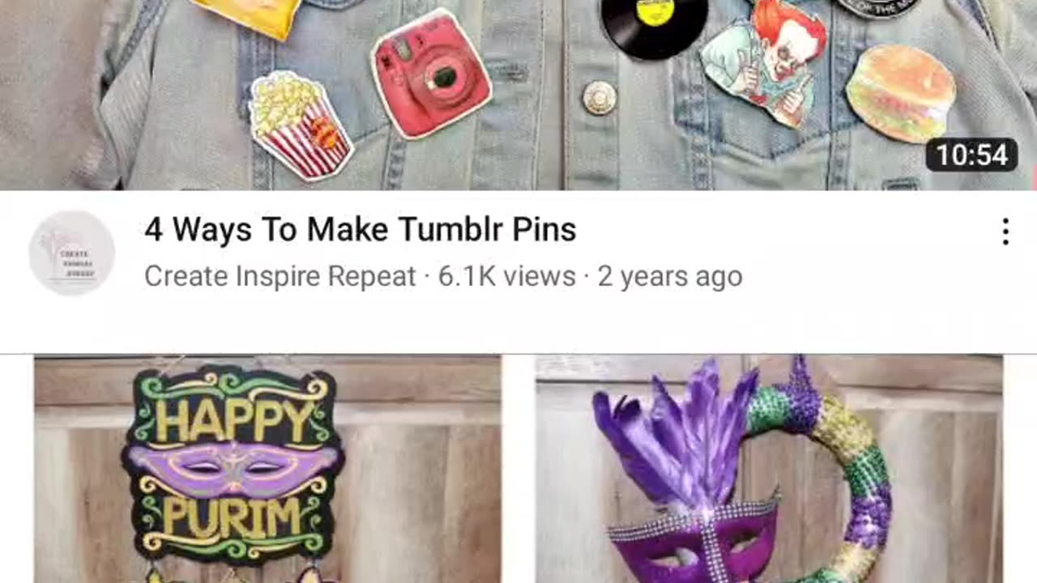Screen dimensions: 1037x583
Task: Click the pink instant camera pin
Action: click(430, 74)
